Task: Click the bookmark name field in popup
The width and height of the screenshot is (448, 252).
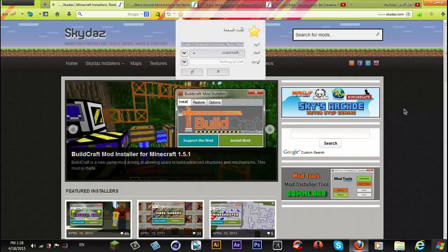Action: pos(212,44)
